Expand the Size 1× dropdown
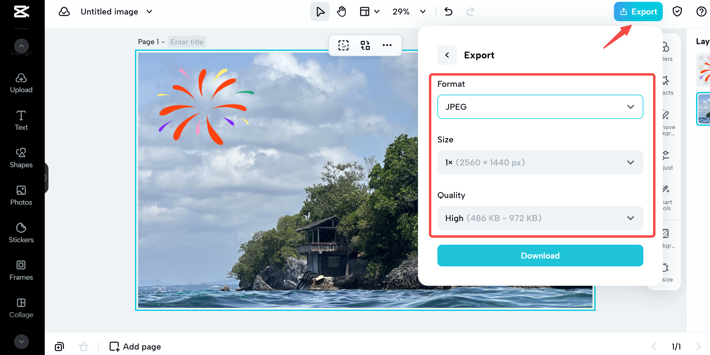710x355 pixels. [540, 162]
